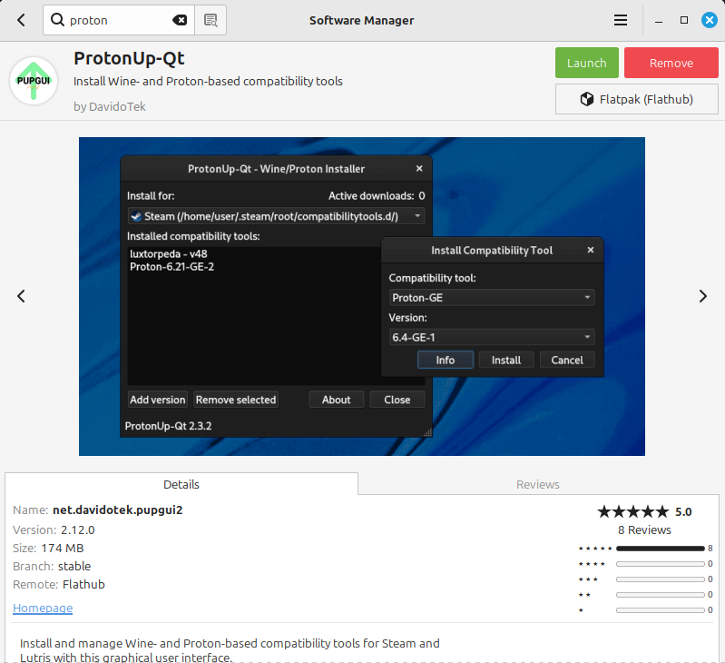Click the app description paragraph
The height and width of the screenshot is (663, 725).
click(x=230, y=650)
